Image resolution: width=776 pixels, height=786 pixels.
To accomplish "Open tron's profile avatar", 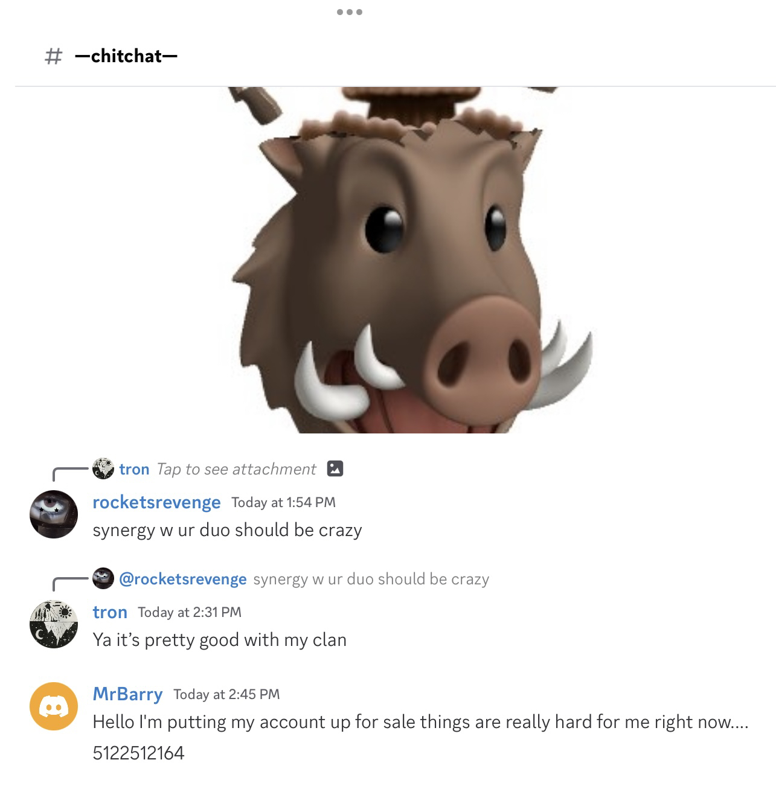I will pos(54,624).
